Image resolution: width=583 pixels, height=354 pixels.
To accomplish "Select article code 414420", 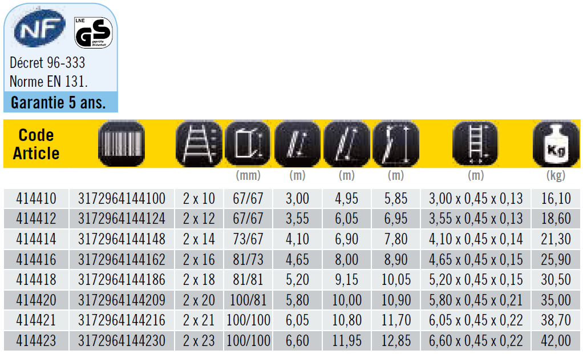I will (36, 300).
